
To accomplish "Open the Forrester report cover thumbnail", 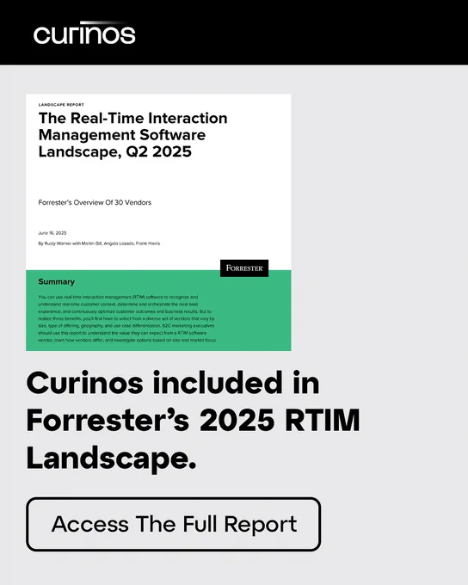I will click(158, 222).
